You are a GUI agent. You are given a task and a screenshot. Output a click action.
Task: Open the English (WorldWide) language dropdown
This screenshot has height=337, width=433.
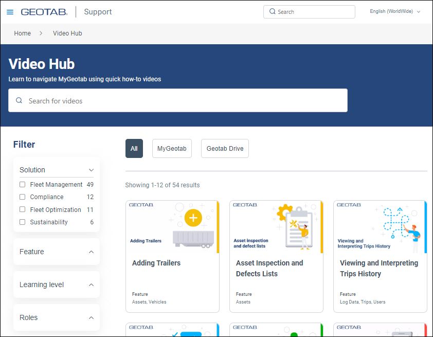pyautogui.click(x=395, y=11)
